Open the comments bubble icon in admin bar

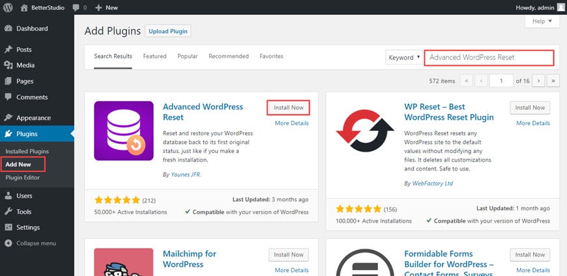[76, 8]
